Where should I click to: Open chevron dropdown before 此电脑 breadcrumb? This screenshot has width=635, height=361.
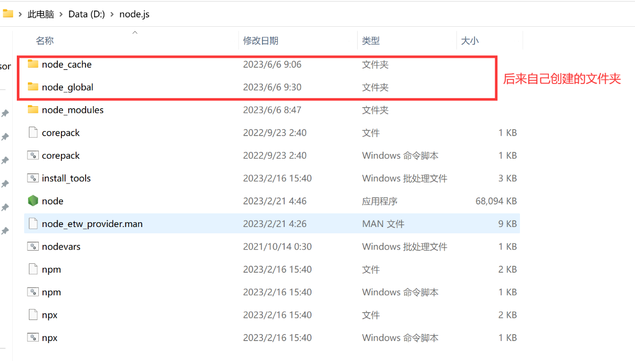(20, 14)
